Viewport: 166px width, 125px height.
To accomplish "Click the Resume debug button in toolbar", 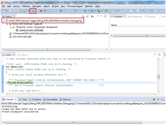I will [x=33, y=11].
